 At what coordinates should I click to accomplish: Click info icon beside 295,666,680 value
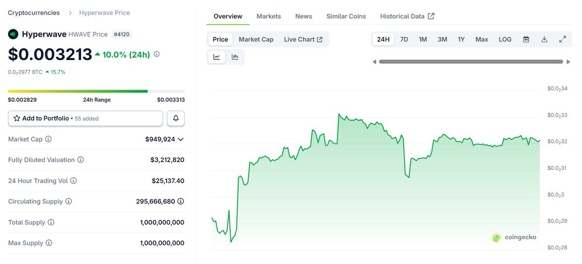(x=181, y=202)
